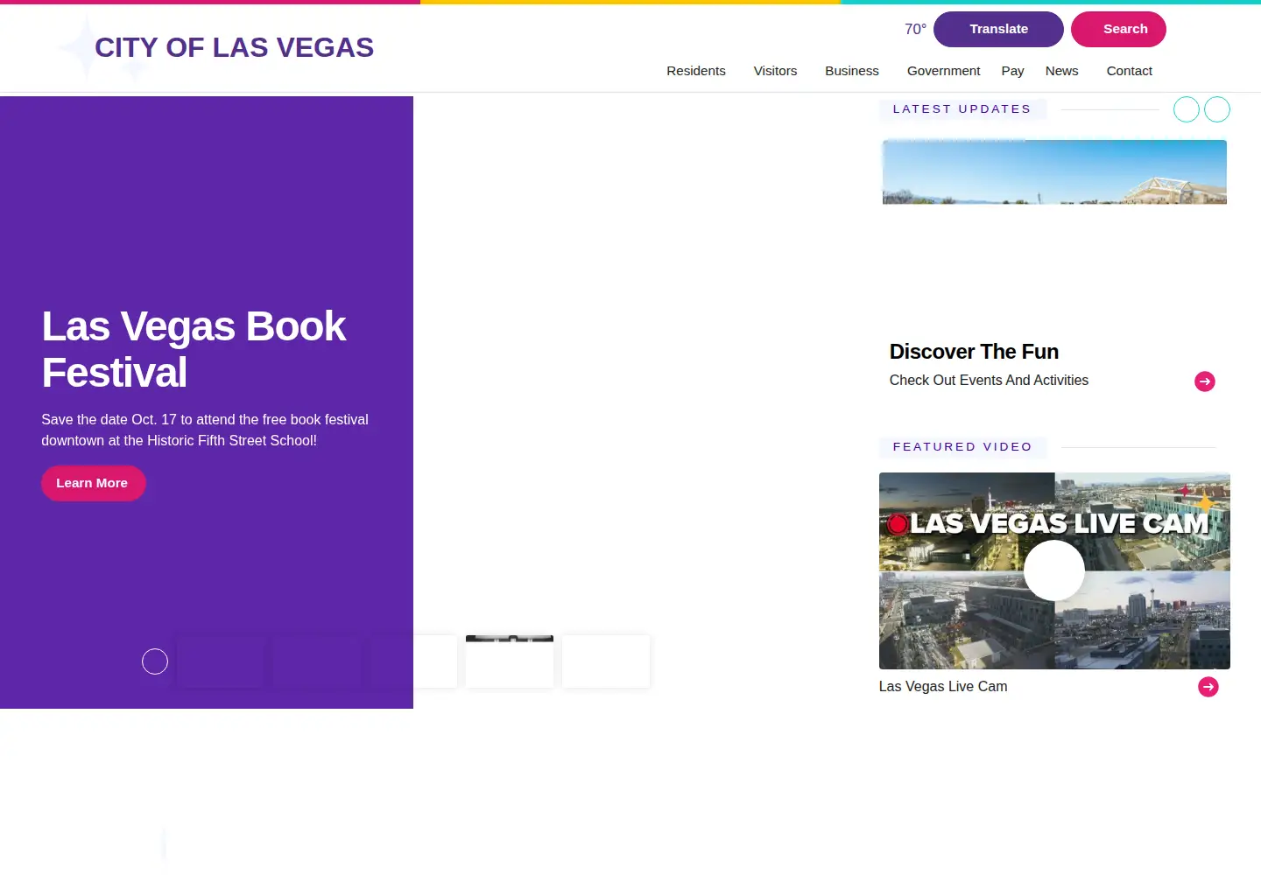Click the "LATEST UPDATES" section label
The height and width of the screenshot is (875, 1261).
pos(962,109)
